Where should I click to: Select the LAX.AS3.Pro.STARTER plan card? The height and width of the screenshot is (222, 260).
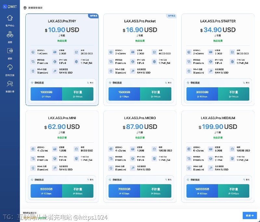point(218,60)
